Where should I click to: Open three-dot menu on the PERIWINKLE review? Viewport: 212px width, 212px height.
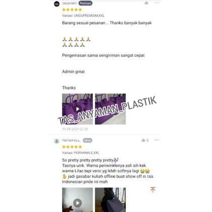tap(157, 140)
